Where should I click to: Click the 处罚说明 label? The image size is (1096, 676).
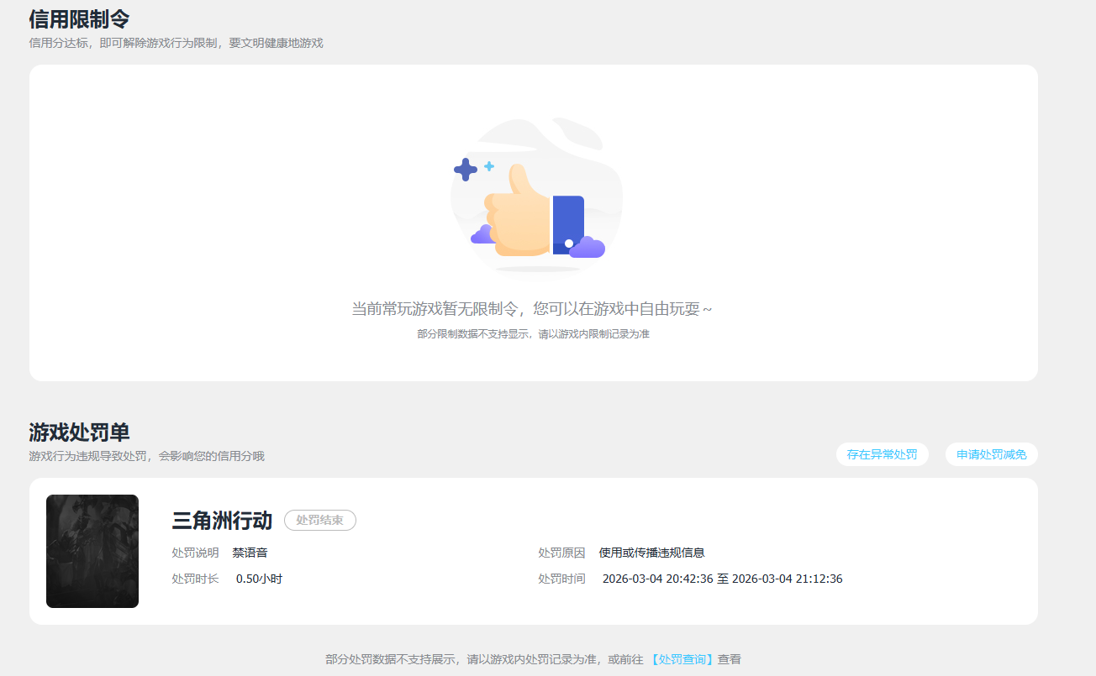[x=195, y=553]
